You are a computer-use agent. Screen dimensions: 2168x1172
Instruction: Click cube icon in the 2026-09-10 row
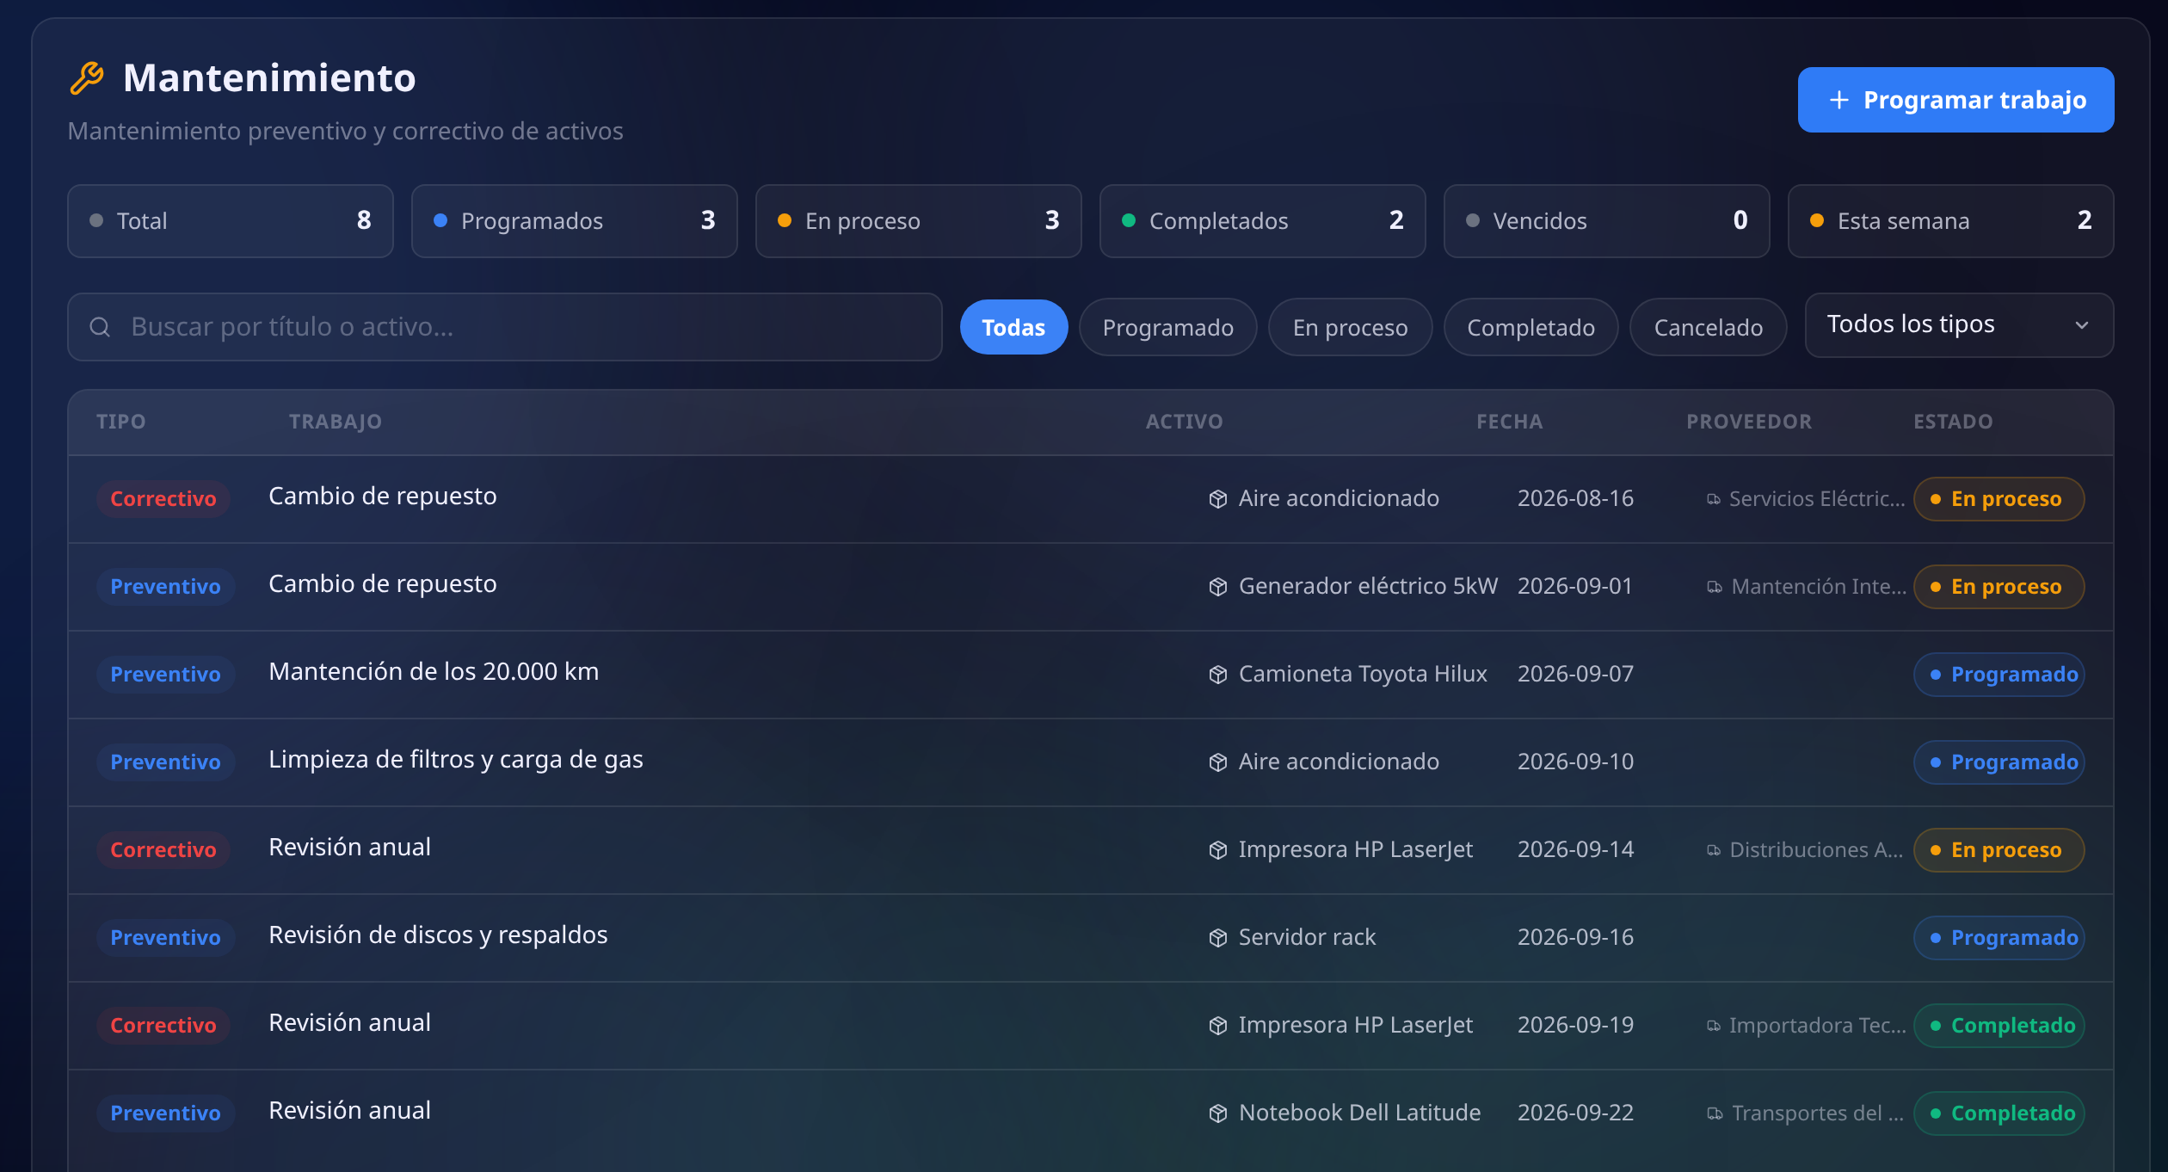[x=1217, y=762]
